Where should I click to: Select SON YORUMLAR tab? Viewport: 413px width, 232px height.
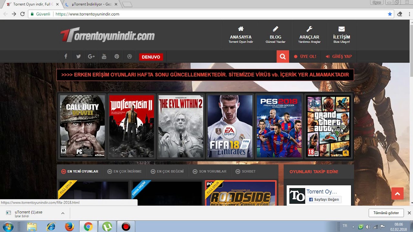coord(209,171)
